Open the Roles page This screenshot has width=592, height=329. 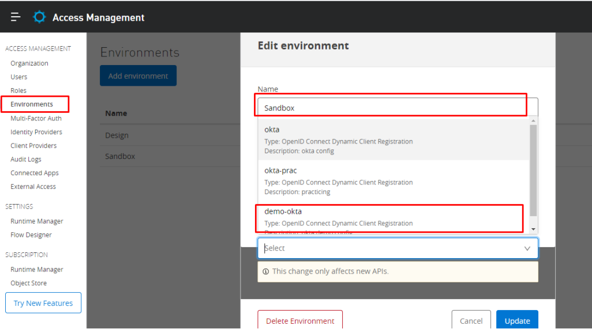pyautogui.click(x=18, y=90)
